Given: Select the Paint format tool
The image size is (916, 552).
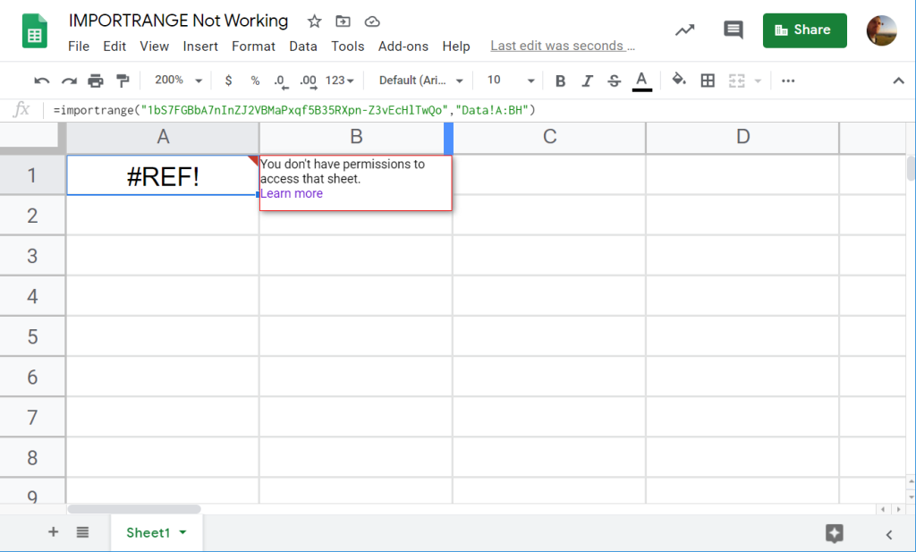Looking at the screenshot, I should pos(123,80).
